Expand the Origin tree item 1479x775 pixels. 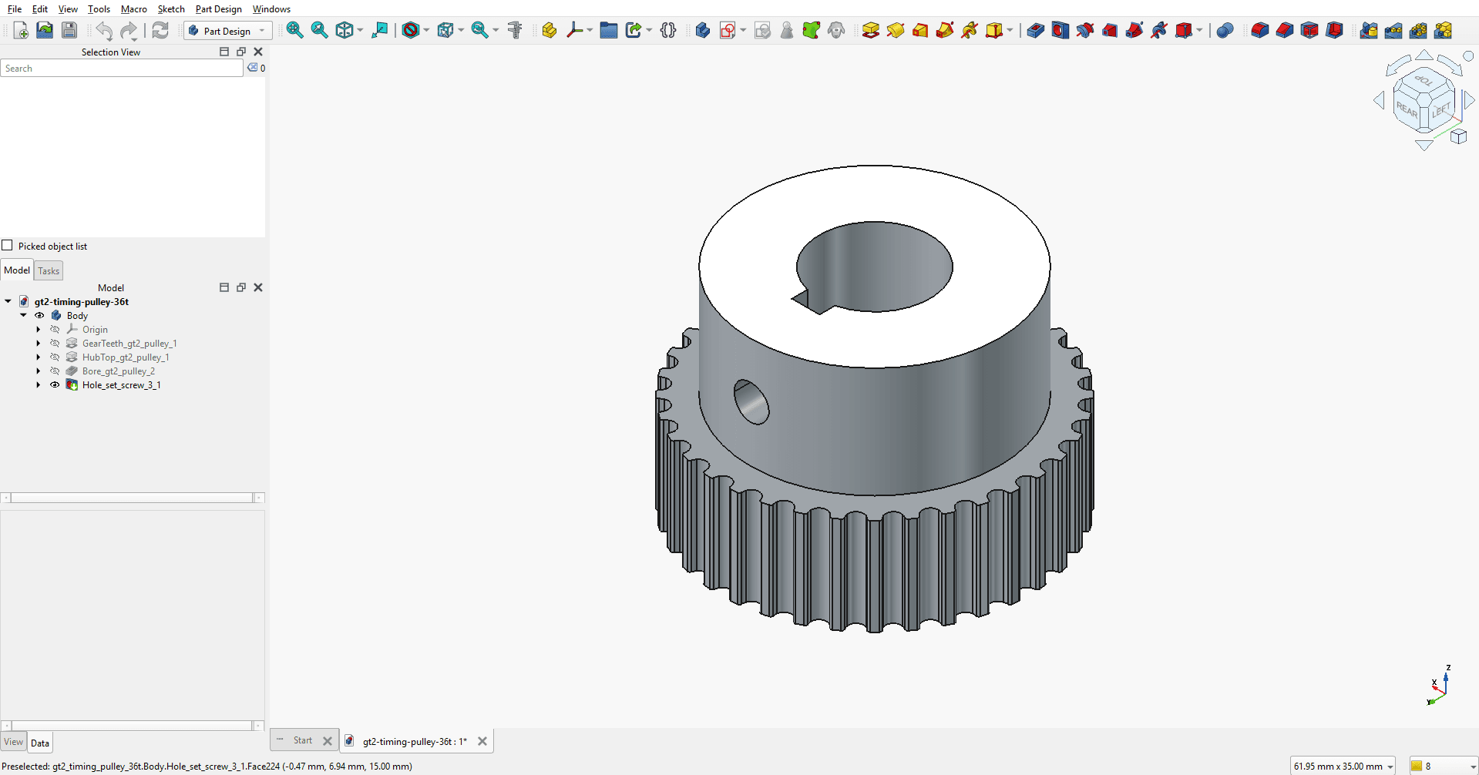pyautogui.click(x=39, y=329)
